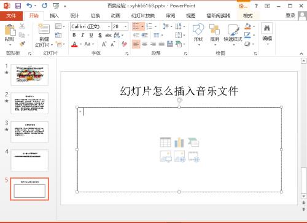
Task: Click the 登录 sign-in link
Action: point(290,15)
